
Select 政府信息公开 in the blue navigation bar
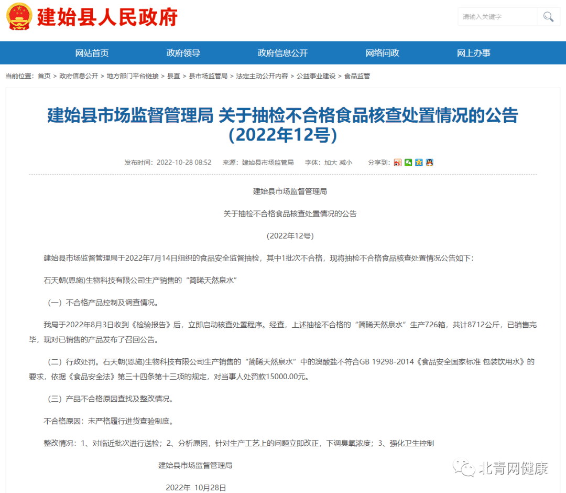click(282, 53)
